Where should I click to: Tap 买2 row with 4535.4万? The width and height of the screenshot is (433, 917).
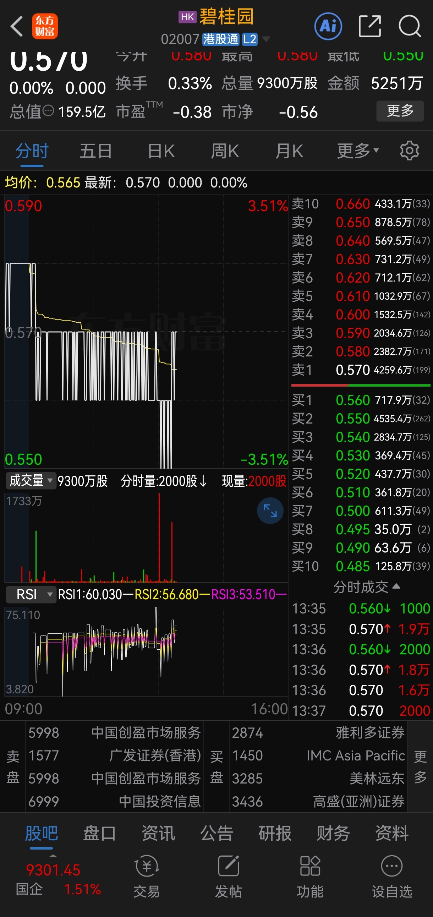[x=361, y=419]
